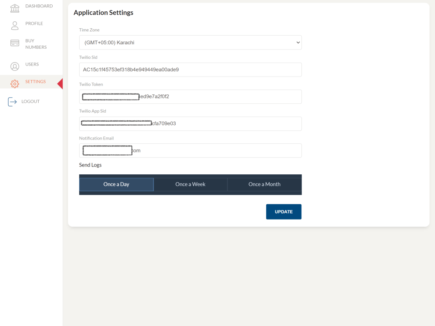Click LOGOUT in the sidebar
This screenshot has height=326, width=435.
click(x=30, y=101)
